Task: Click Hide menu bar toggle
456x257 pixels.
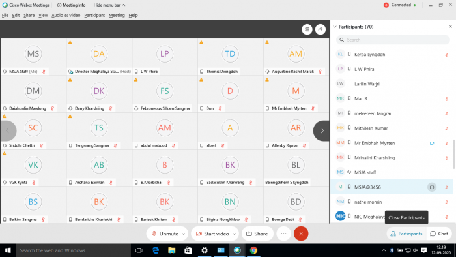Action: click(109, 5)
